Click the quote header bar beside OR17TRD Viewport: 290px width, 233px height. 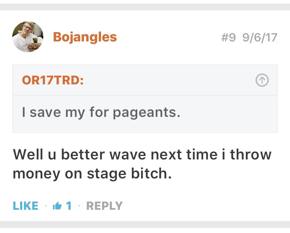(x=145, y=80)
